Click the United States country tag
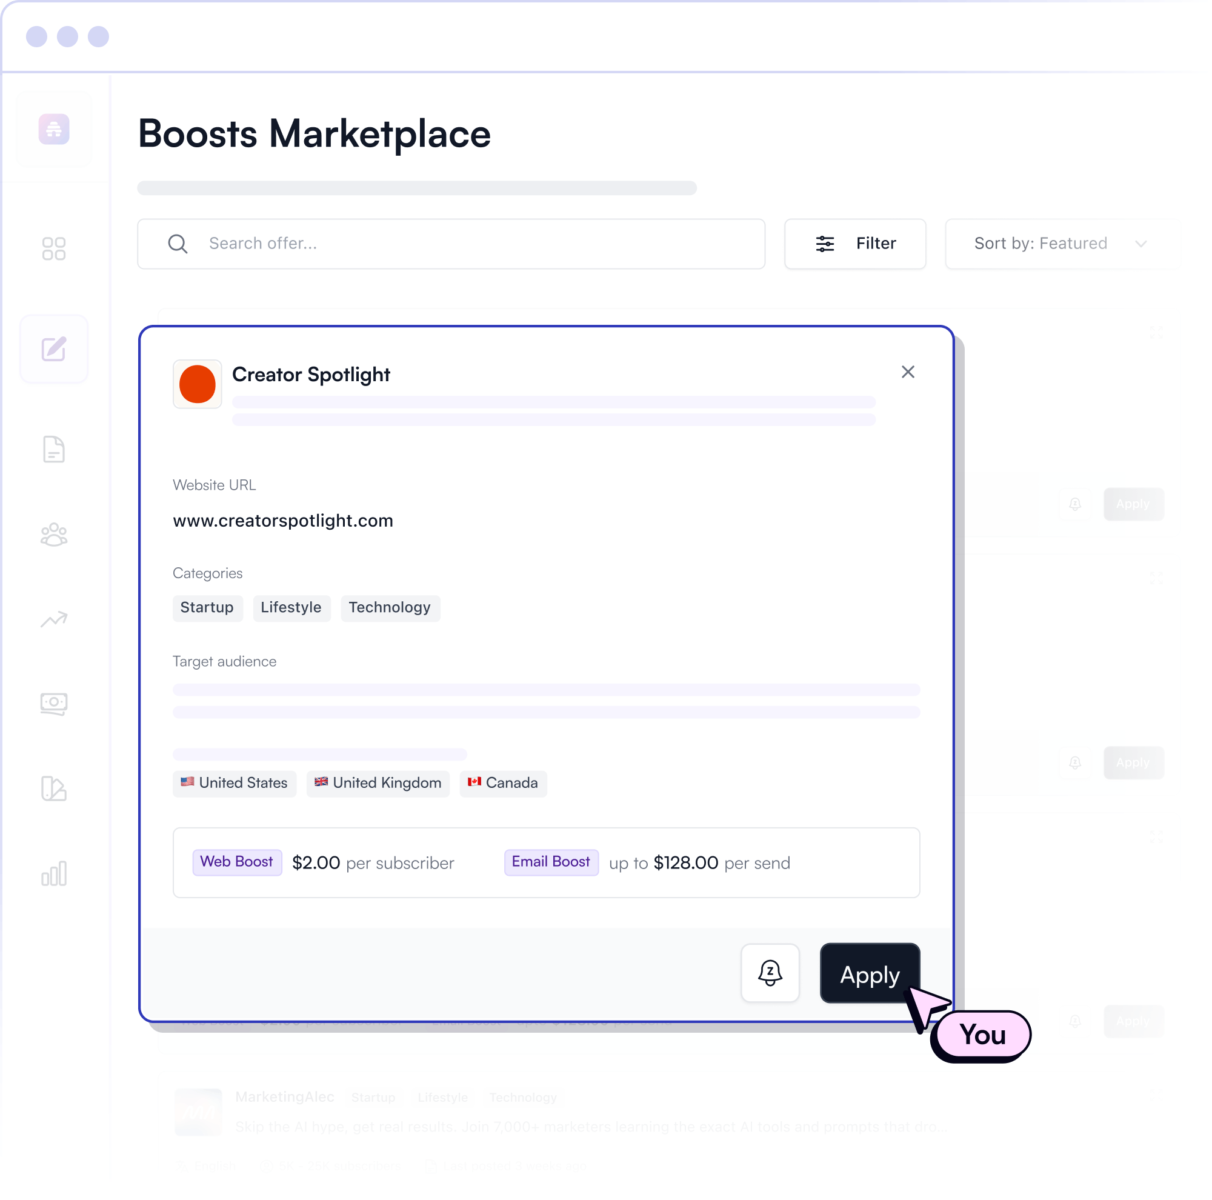Screen dimensions: 1212x1200 tap(235, 784)
